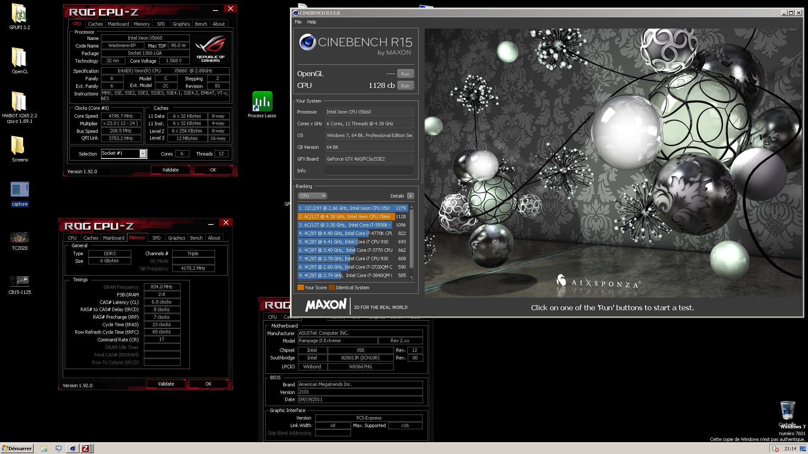Screen dimensions: 808x454
Task: Open the Cinebench Help menu
Action: [x=311, y=22]
